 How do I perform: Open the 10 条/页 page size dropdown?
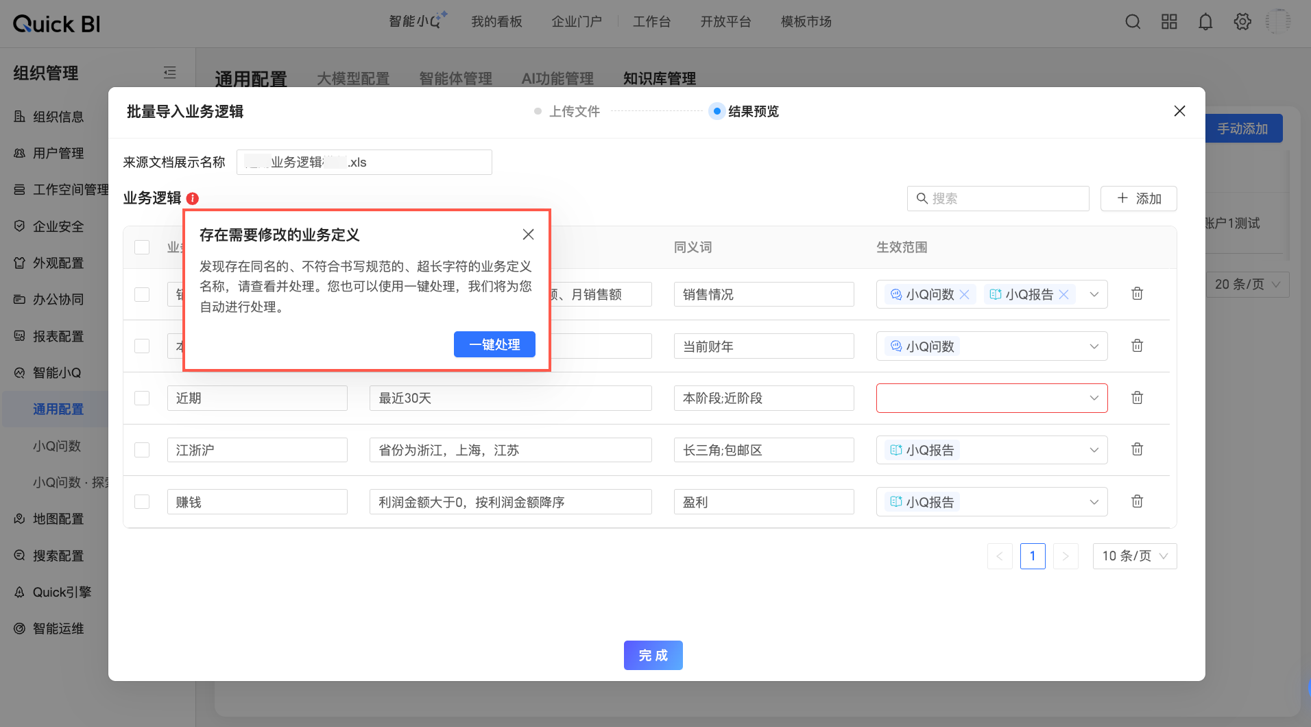(x=1135, y=556)
